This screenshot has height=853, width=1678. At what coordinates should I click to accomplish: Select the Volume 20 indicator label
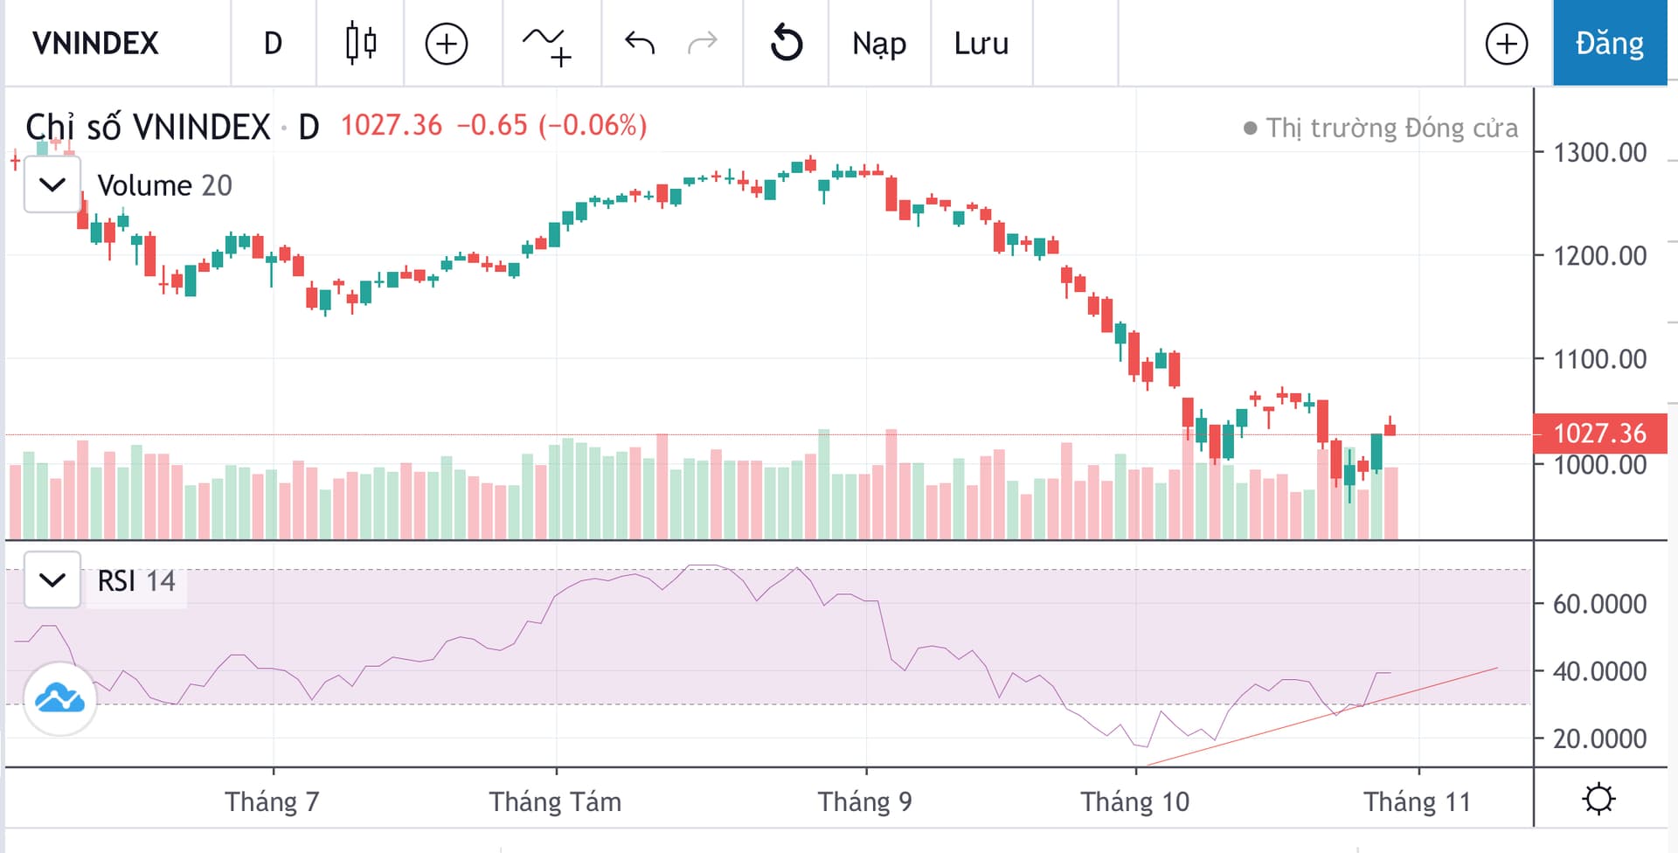coord(164,185)
